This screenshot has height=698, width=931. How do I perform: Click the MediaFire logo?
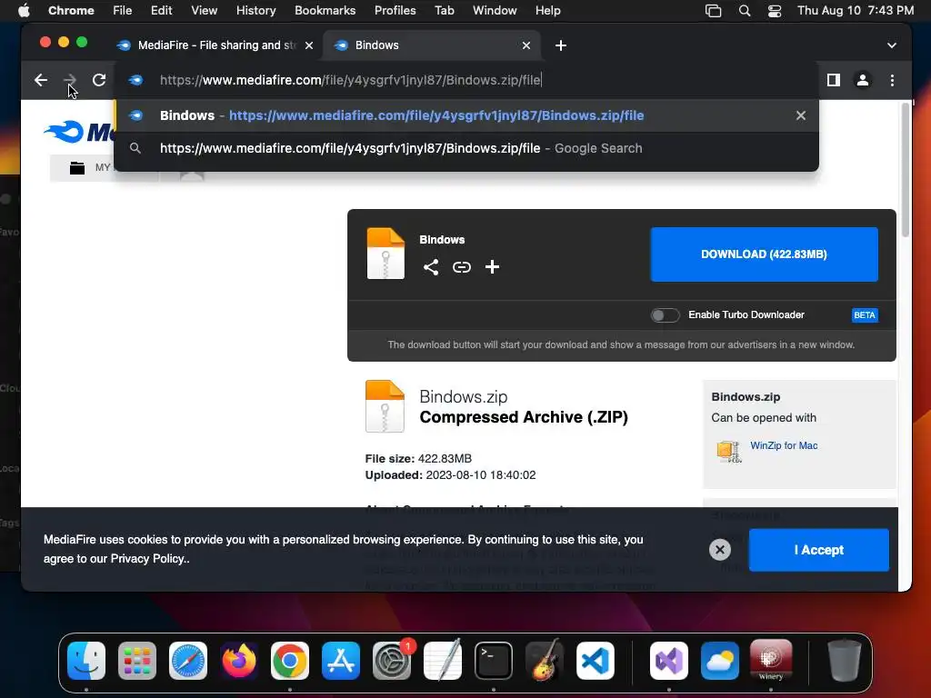coord(79,132)
